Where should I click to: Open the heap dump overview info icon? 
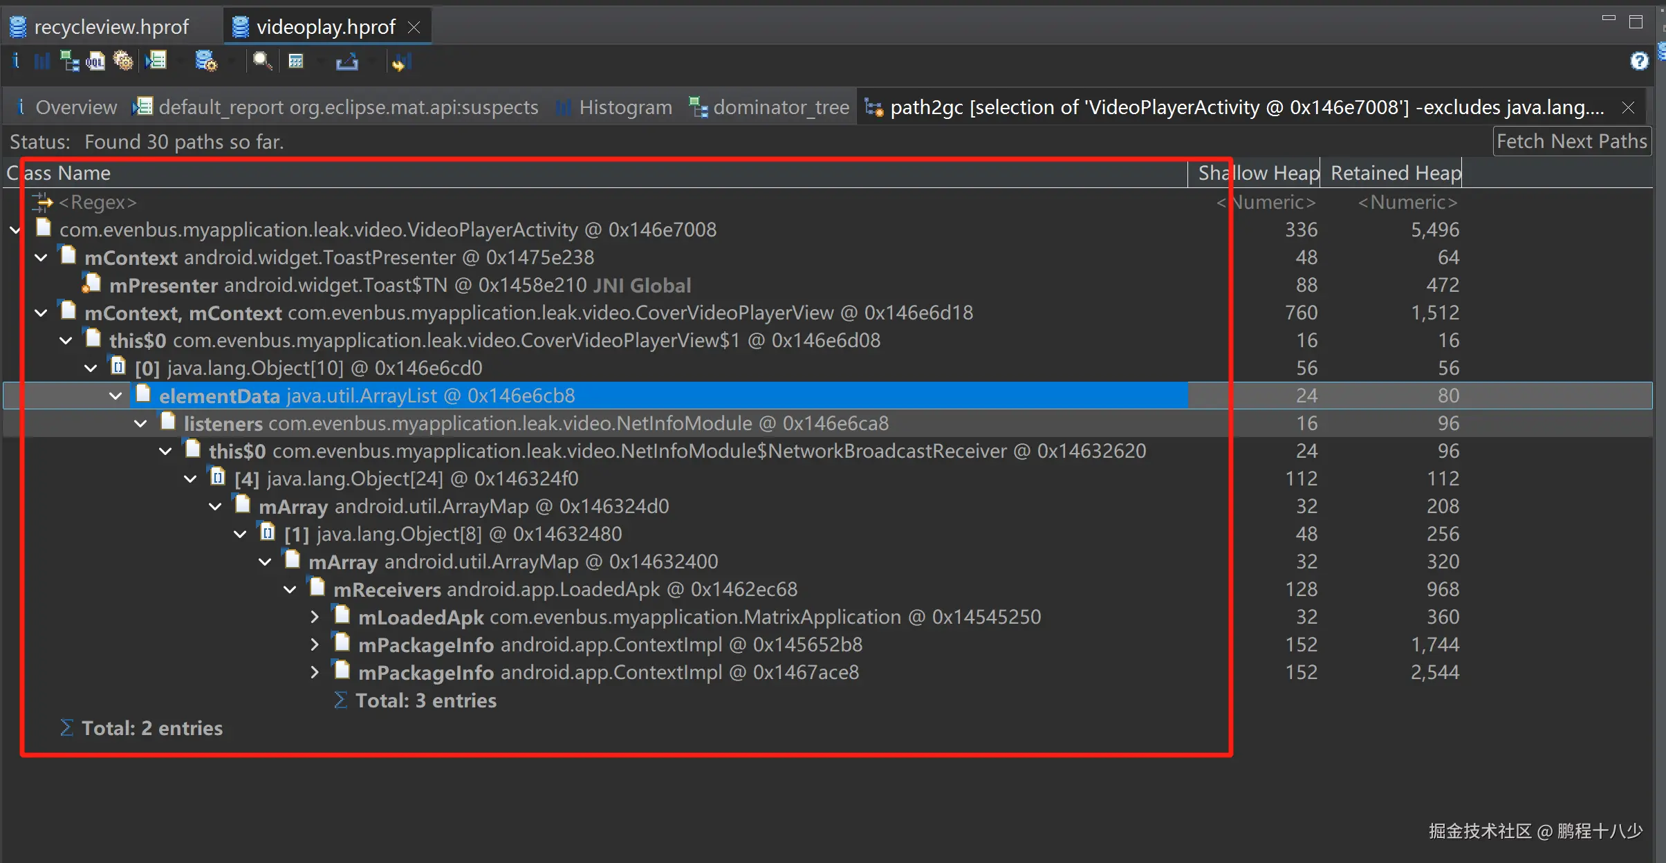pos(15,61)
